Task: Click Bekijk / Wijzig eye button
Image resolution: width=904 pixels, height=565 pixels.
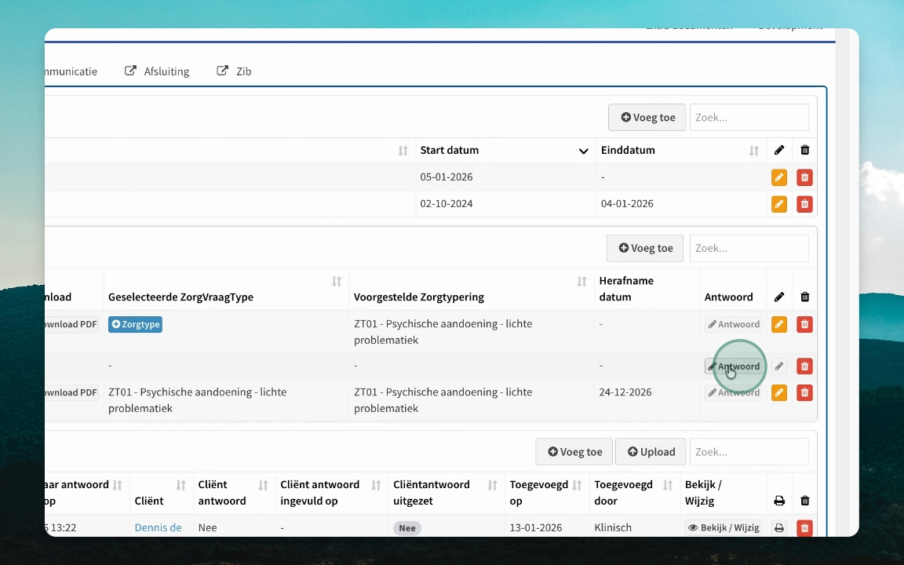Action: pos(724,527)
